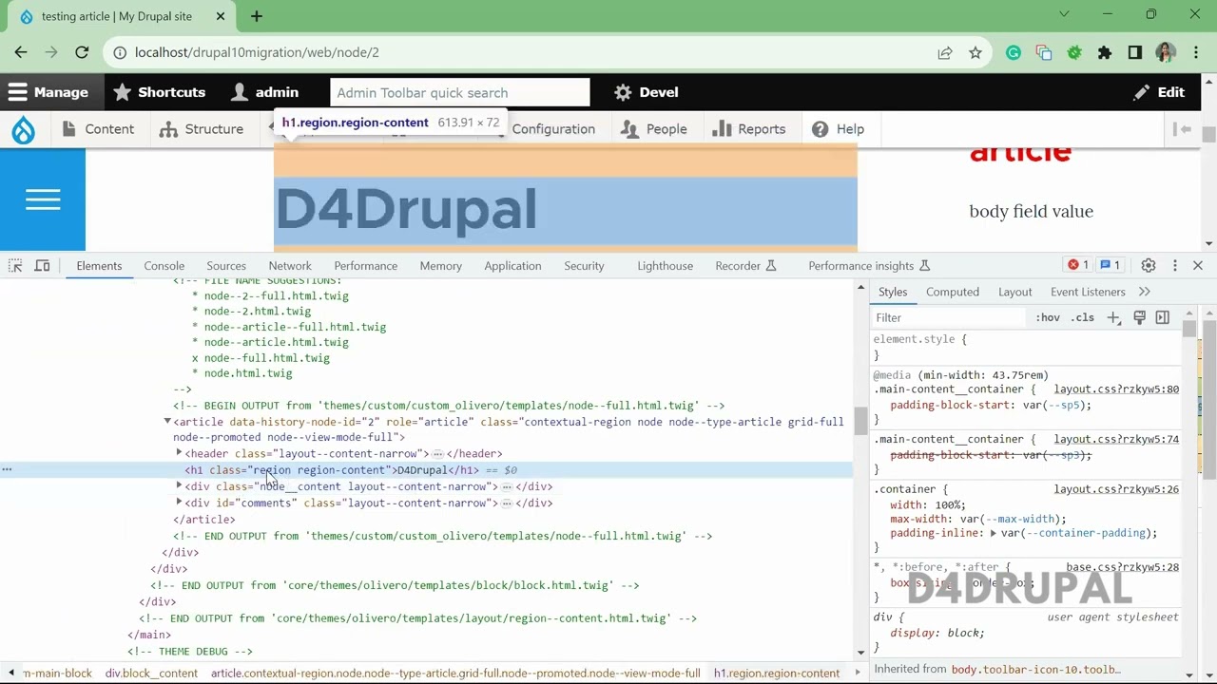Expand the div node__content element

point(179,486)
